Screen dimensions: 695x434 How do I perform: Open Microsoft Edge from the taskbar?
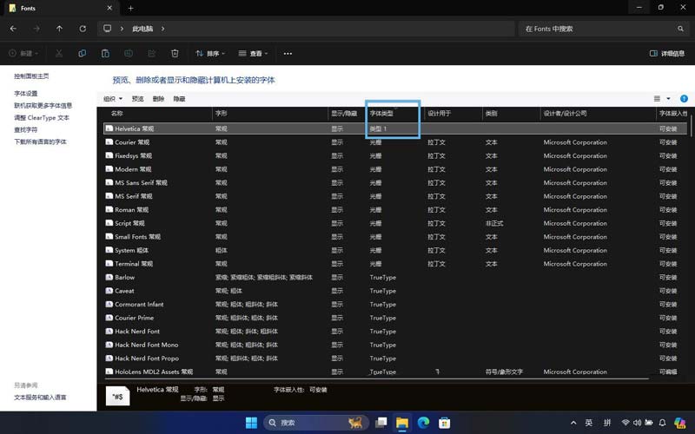pos(423,423)
